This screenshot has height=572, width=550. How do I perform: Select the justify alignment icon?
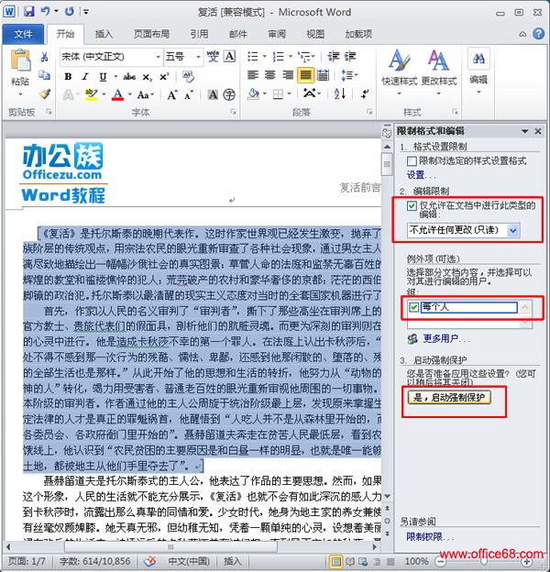tap(305, 75)
